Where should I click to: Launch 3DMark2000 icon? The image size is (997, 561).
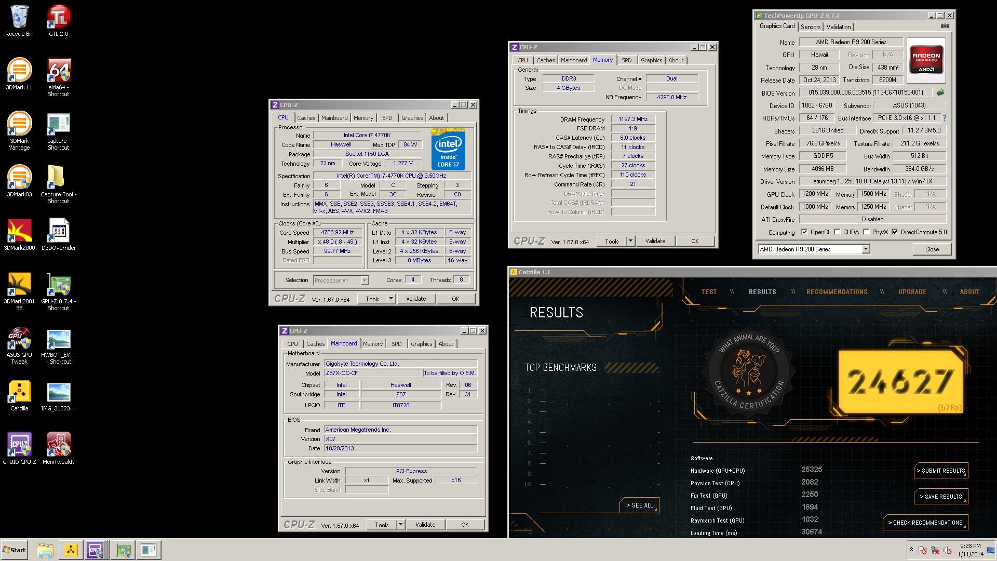pyautogui.click(x=19, y=235)
